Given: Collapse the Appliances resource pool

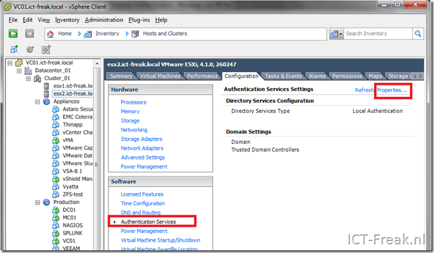Looking at the screenshot, I should (x=37, y=102).
